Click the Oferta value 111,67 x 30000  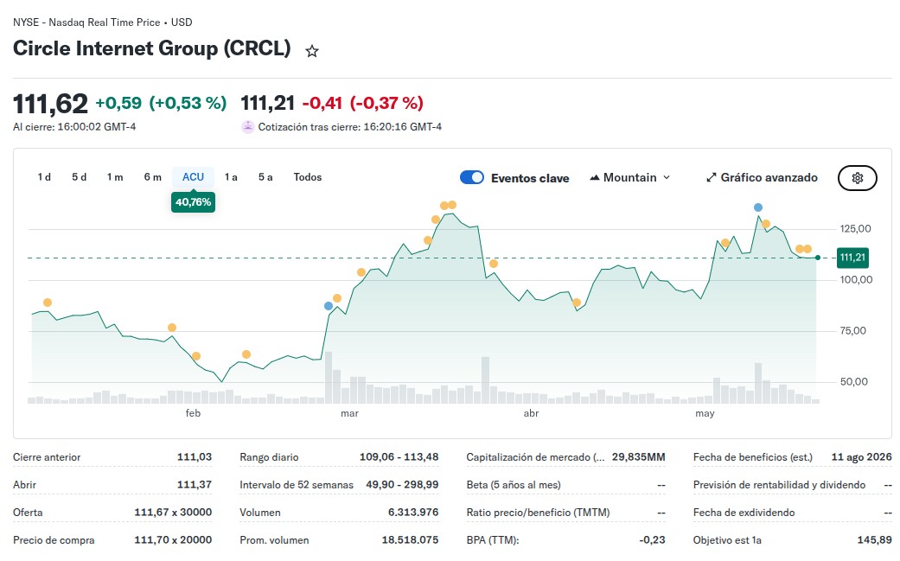(x=173, y=513)
